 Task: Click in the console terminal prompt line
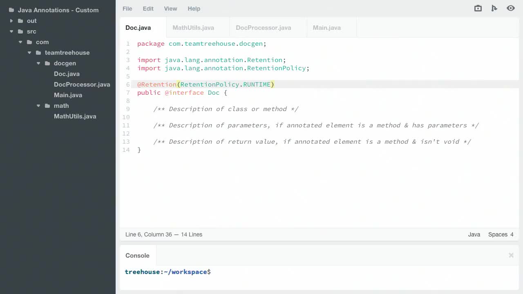pyautogui.click(x=319, y=272)
